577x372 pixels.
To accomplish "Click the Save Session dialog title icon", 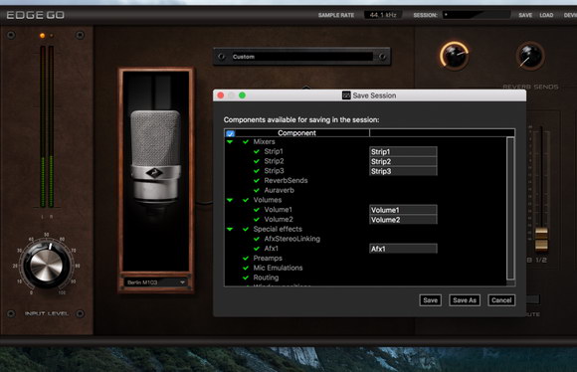I will [x=346, y=95].
